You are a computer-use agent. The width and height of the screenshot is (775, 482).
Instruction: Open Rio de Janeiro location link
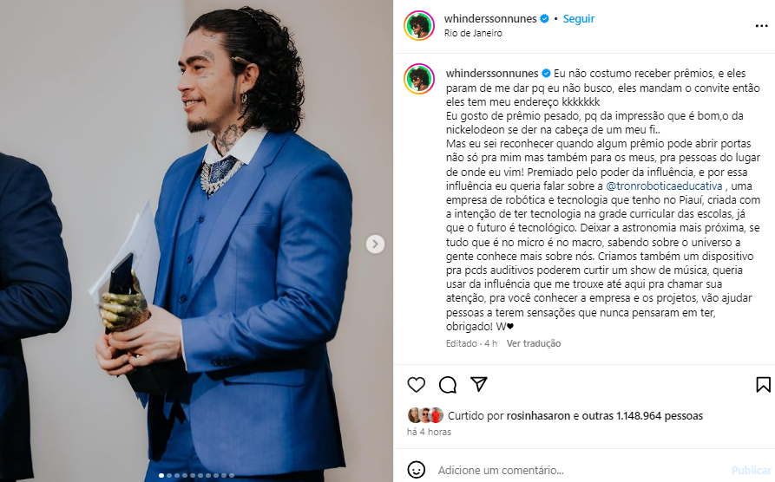473,33
